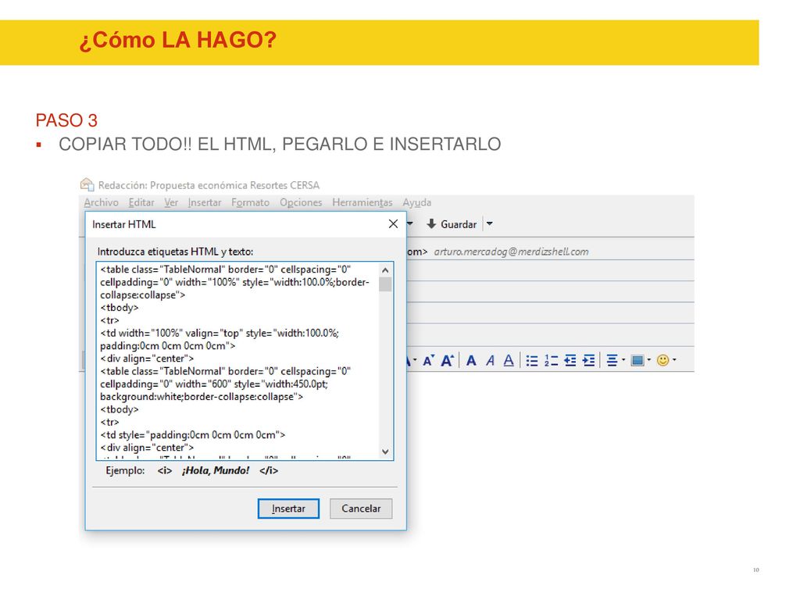The width and height of the screenshot is (800, 600).
Task: Open the Editar menu
Action: 141,202
